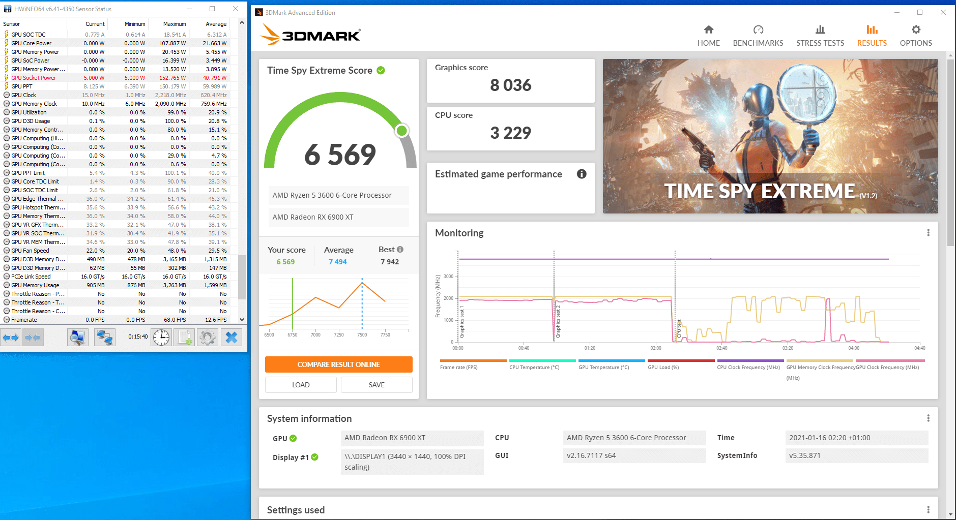Start logging with the spreadsheet plus icon
Viewport: 956px width, 520px height.
(x=184, y=338)
